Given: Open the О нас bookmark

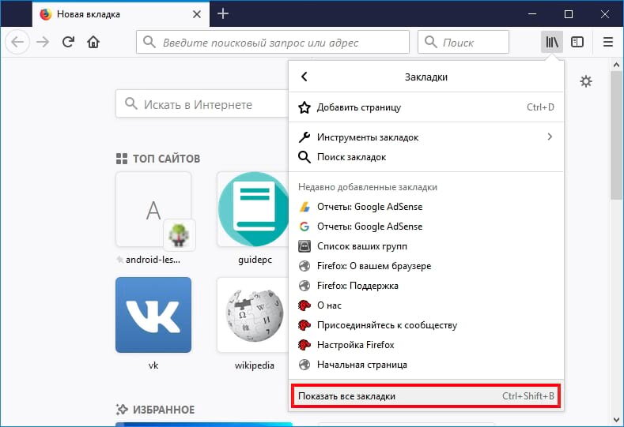Looking at the screenshot, I should click(x=425, y=305).
